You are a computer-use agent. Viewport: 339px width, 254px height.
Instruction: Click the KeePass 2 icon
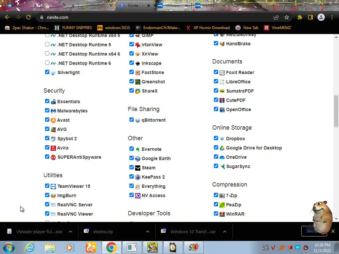tap(137, 177)
